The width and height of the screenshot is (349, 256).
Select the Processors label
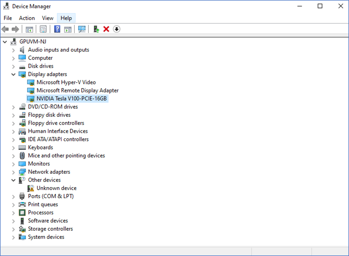(x=41, y=213)
